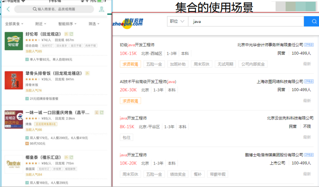This screenshot has width=319, height=187.
Task: Tap group-buy icon for 21元招牌排骨饭套餐
Action: (27, 99)
